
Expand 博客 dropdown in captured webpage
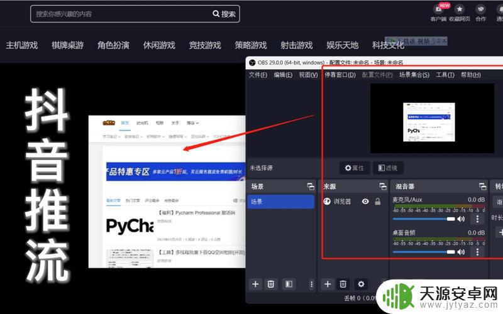coord(192,123)
